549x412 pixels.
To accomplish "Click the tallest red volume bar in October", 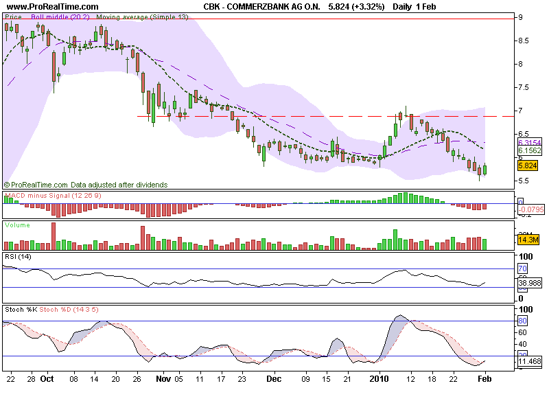I will 54,236.
